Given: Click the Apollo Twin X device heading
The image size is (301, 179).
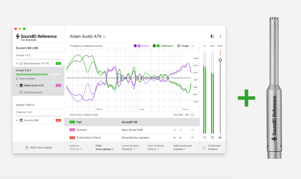Looking at the screenshot, I should 25,105.
